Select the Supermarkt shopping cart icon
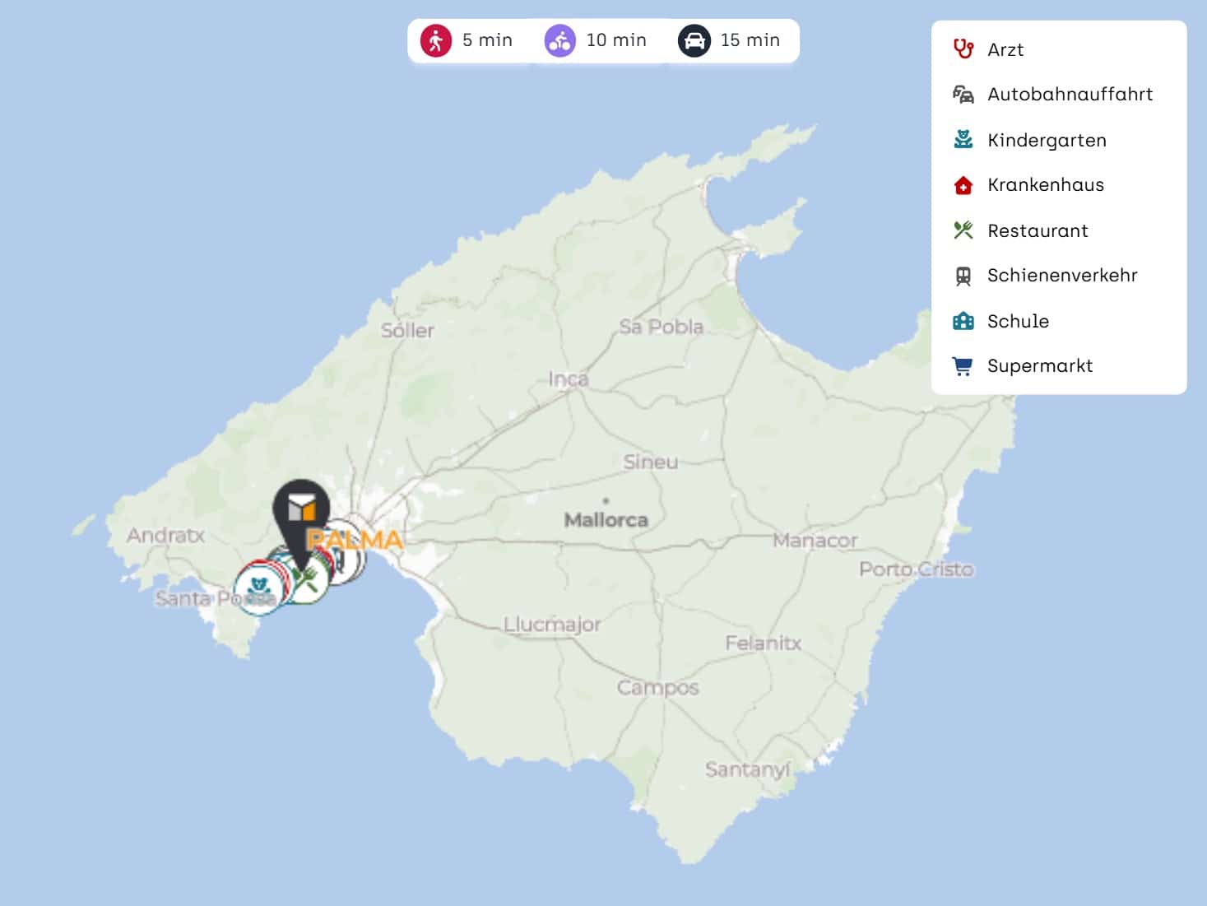1207x906 pixels. (x=963, y=366)
